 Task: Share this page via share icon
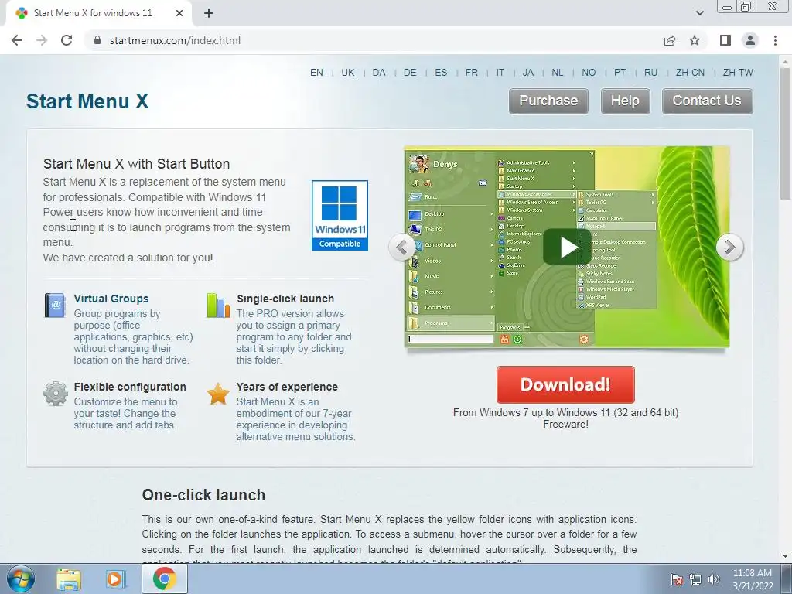[670, 40]
